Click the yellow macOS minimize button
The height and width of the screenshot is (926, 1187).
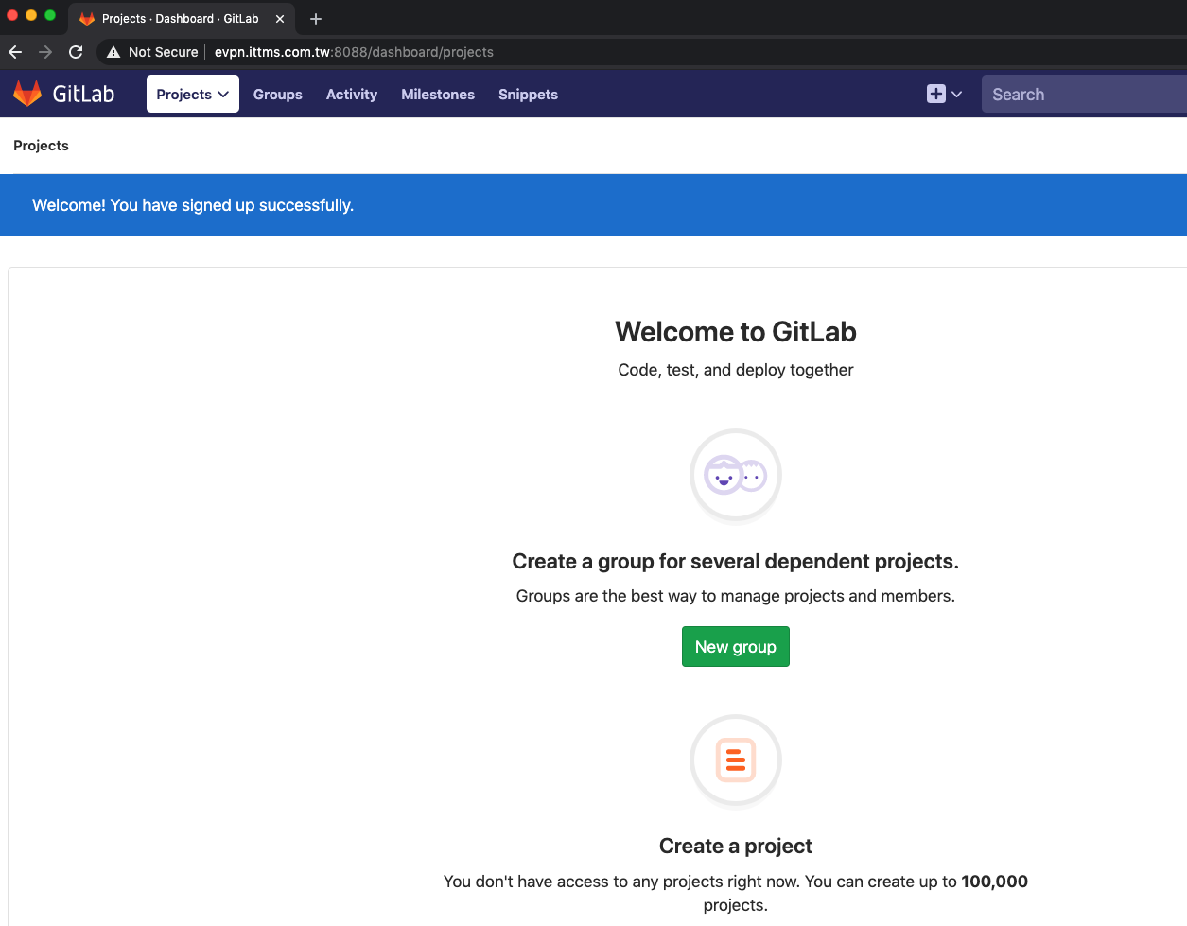click(x=31, y=15)
